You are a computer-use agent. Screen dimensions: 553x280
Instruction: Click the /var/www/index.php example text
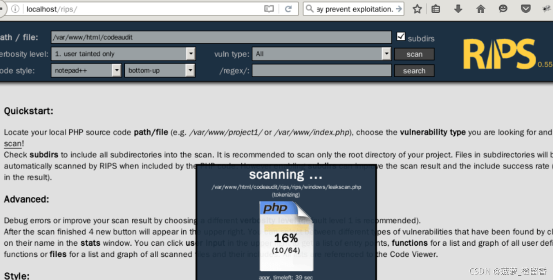pos(313,132)
